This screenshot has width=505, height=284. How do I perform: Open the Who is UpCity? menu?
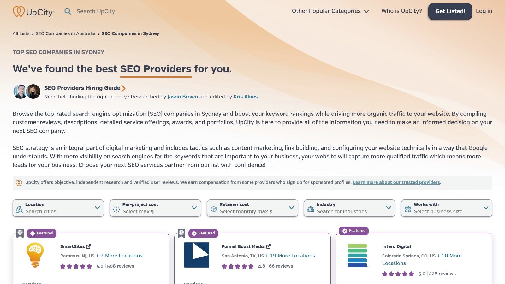pos(401,11)
